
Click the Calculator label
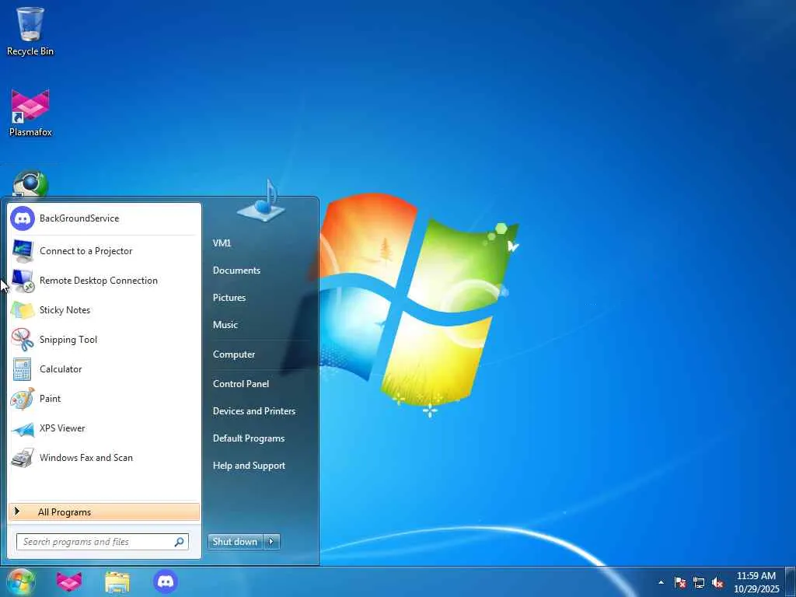pos(61,369)
